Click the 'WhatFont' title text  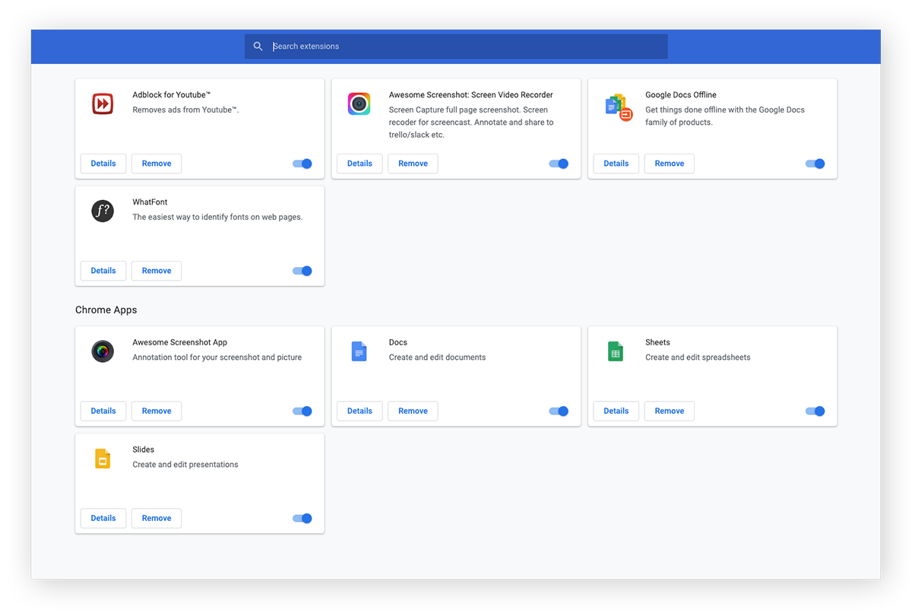[x=150, y=202]
